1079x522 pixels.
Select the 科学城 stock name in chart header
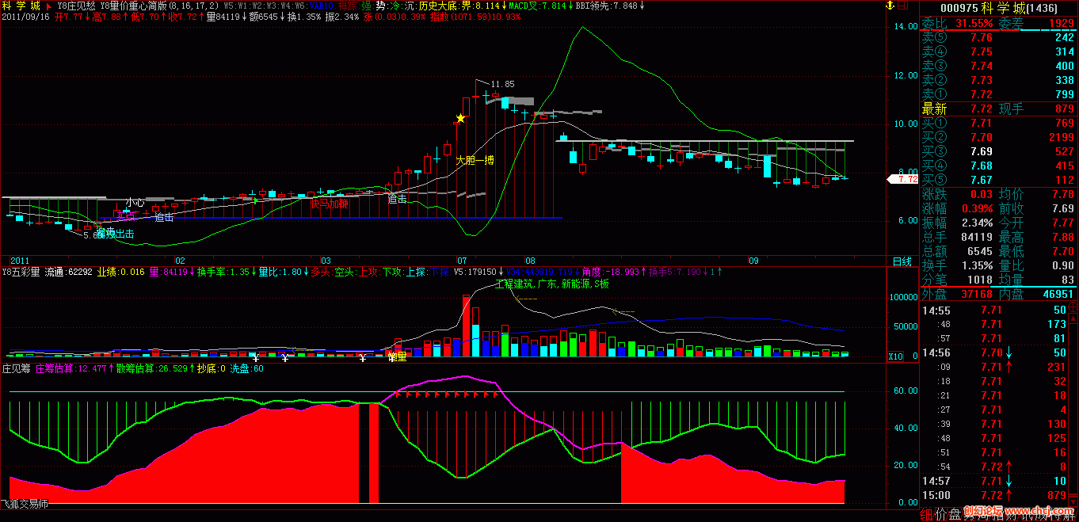coord(20,5)
